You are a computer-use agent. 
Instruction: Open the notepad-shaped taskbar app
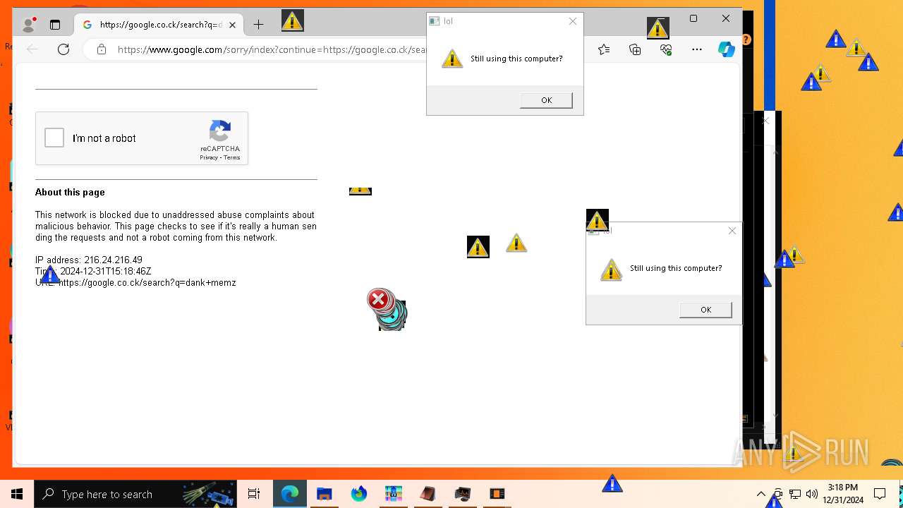(428, 494)
